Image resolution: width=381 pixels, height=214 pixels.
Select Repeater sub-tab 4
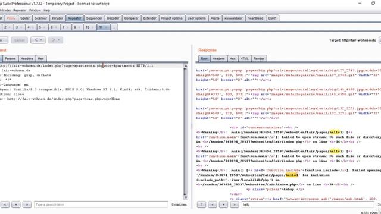coord(30,27)
